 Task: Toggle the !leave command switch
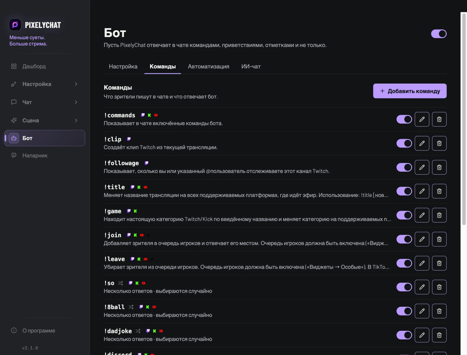tap(404, 263)
